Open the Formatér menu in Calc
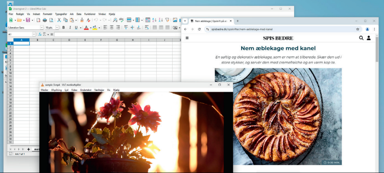384x173 pixels. pos(48,14)
